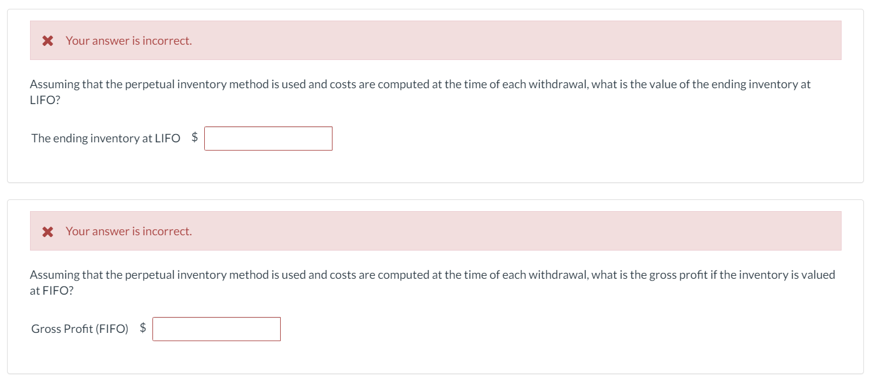Click the dollar sign before the LIFO input
The width and height of the screenshot is (871, 377).
[x=194, y=138]
